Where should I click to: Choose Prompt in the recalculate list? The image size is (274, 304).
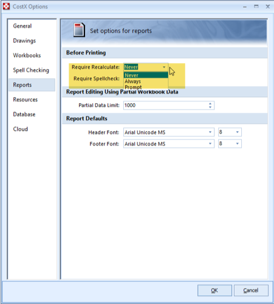tap(146, 87)
